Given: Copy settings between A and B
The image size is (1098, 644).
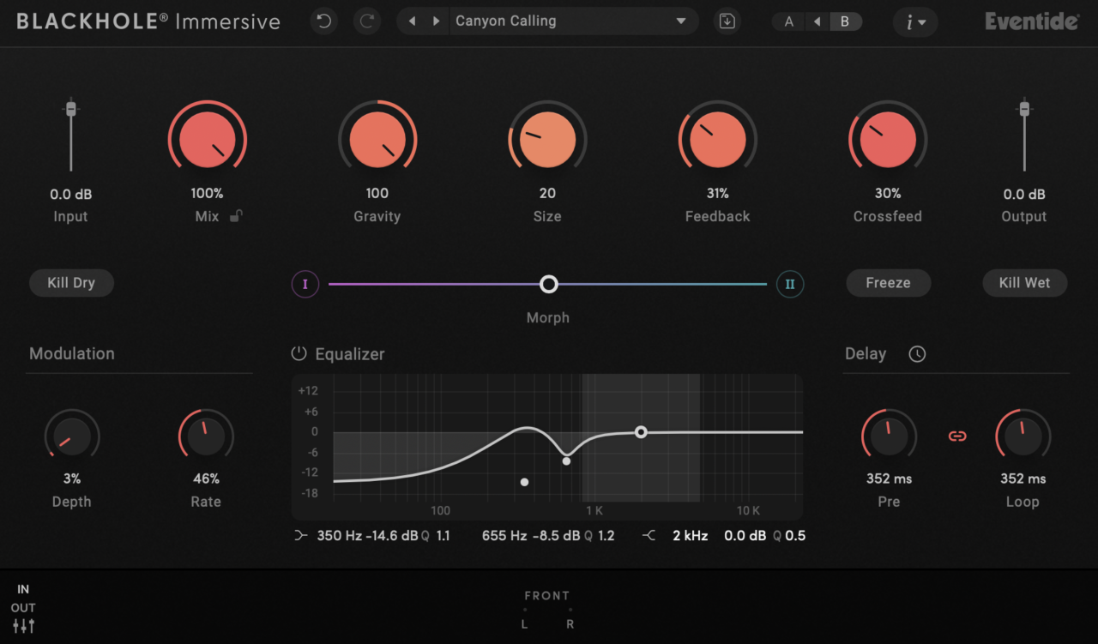Looking at the screenshot, I should (817, 21).
